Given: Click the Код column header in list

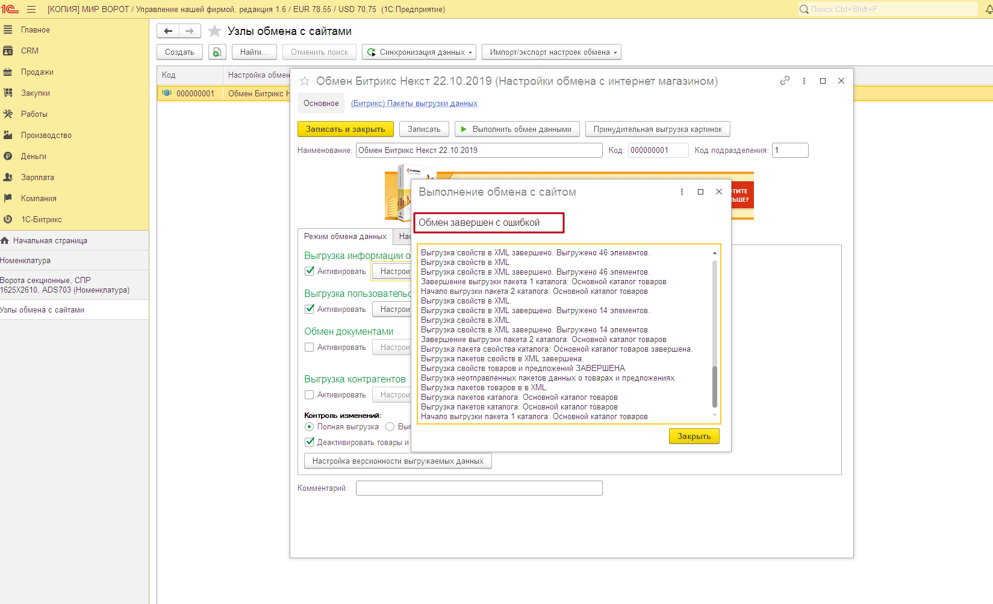Looking at the screenshot, I should [190, 75].
